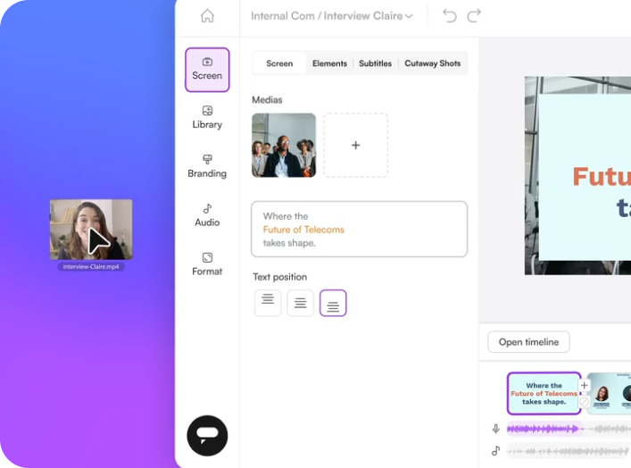The height and width of the screenshot is (468, 631).
Task: Open the Internal Com / Interview Claire dropdown
Action: [332, 16]
